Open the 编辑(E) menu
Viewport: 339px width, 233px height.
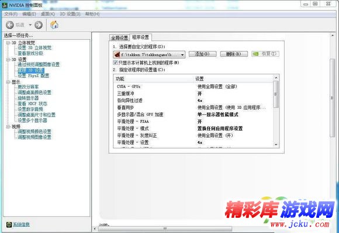(x=29, y=14)
